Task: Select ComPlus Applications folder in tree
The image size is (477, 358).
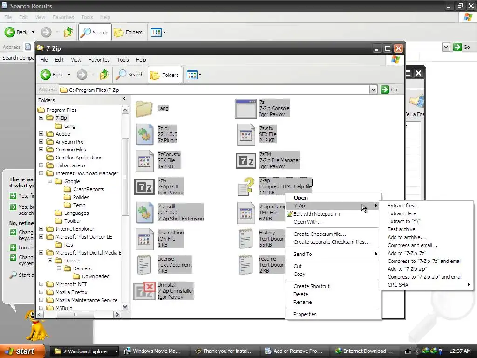Action: pos(79,158)
